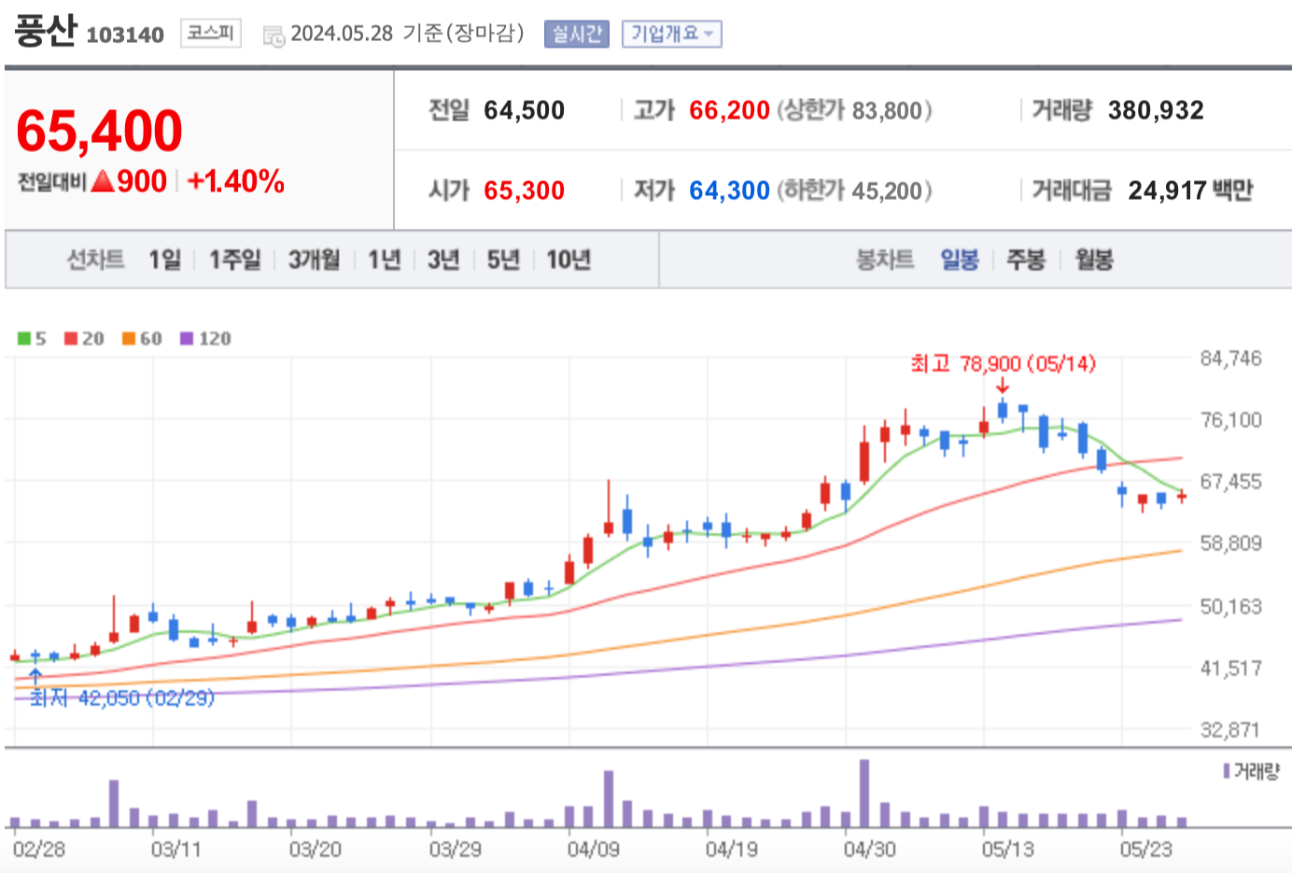
Task: Click the upper limit text 상한가 83,800
Action: 854,110
